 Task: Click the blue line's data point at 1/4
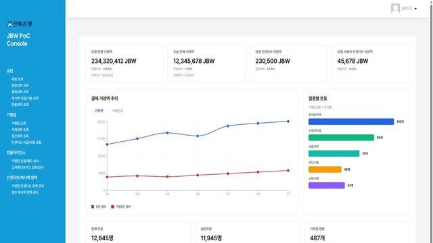198,136
